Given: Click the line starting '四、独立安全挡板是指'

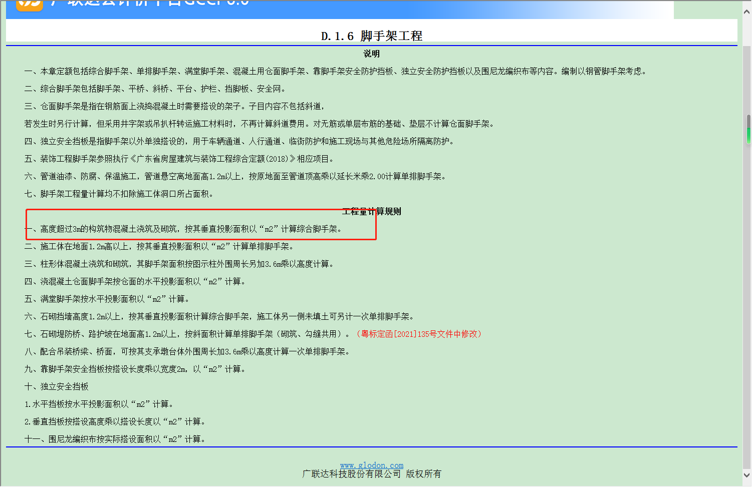Looking at the screenshot, I should [240, 141].
